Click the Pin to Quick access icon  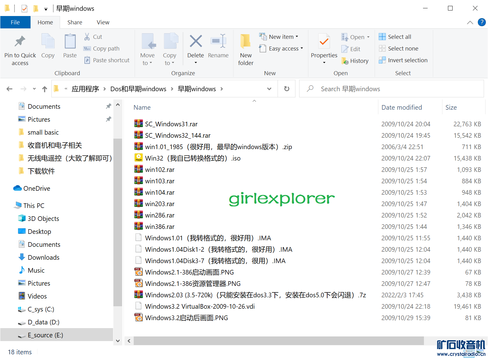[20, 41]
